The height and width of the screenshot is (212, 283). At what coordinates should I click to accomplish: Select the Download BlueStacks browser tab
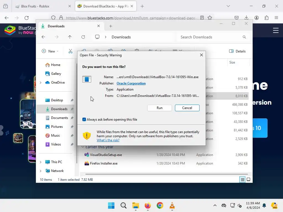pos(106,6)
